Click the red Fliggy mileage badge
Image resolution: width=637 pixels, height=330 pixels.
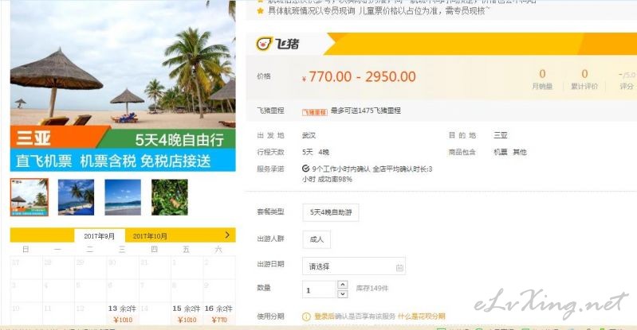click(x=314, y=112)
